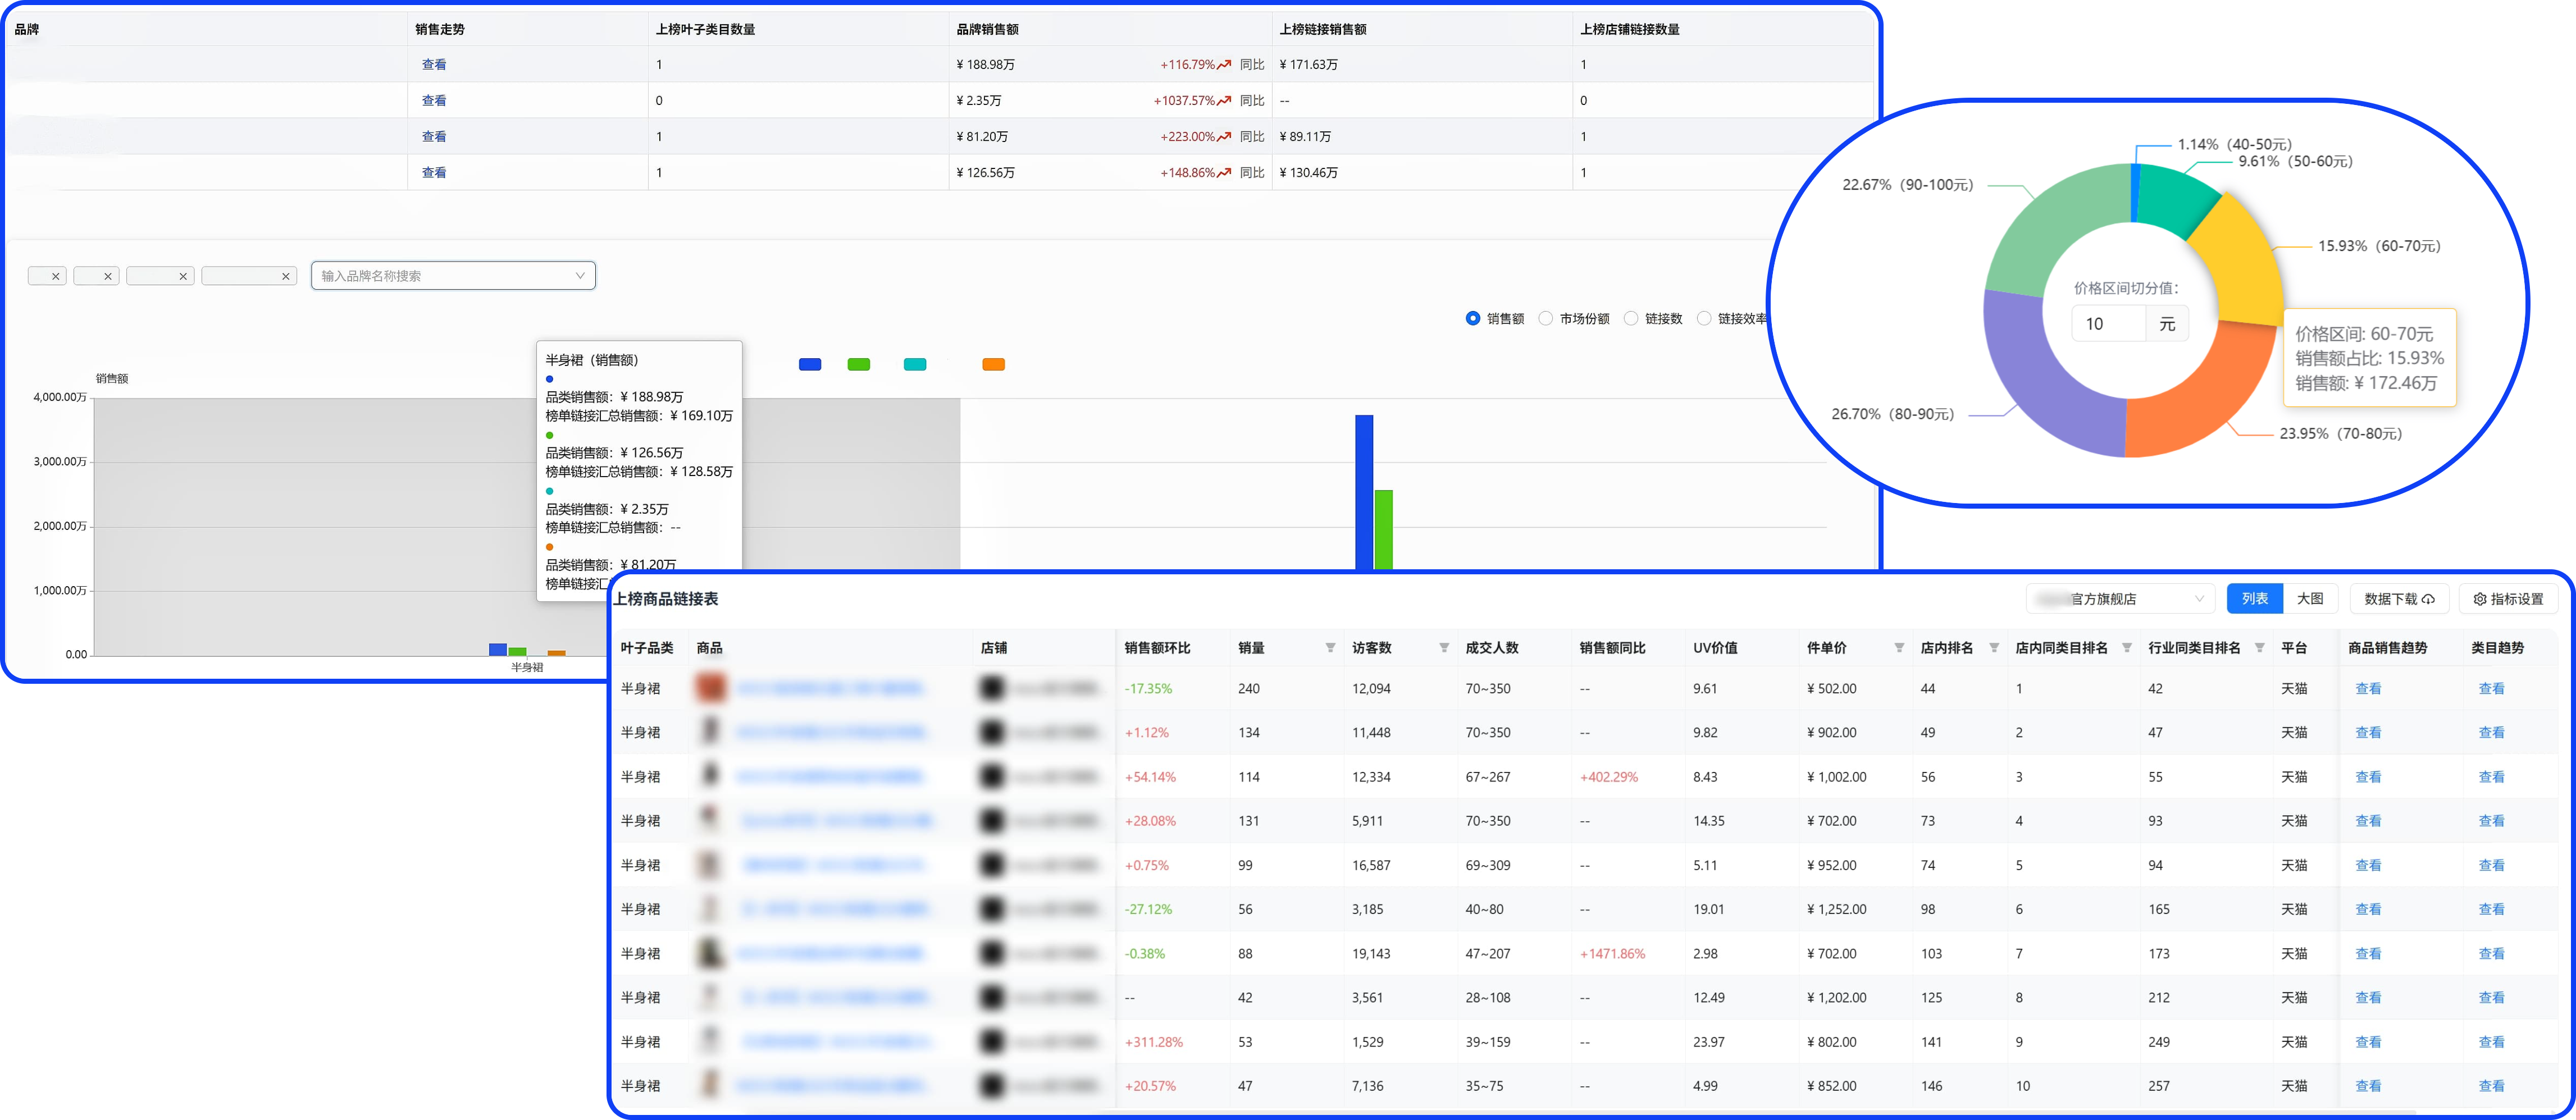Screen dimensions: 2576x1120
Task: Click the 件单价 column filter icon
Action: click(1899, 648)
